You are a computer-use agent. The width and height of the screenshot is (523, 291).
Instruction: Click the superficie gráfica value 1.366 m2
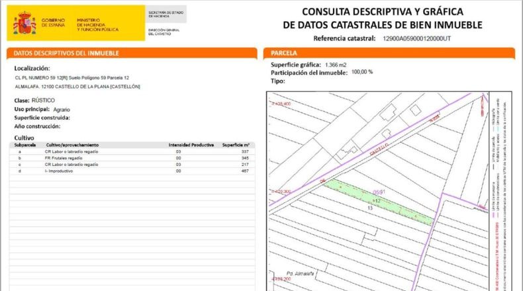(336, 65)
